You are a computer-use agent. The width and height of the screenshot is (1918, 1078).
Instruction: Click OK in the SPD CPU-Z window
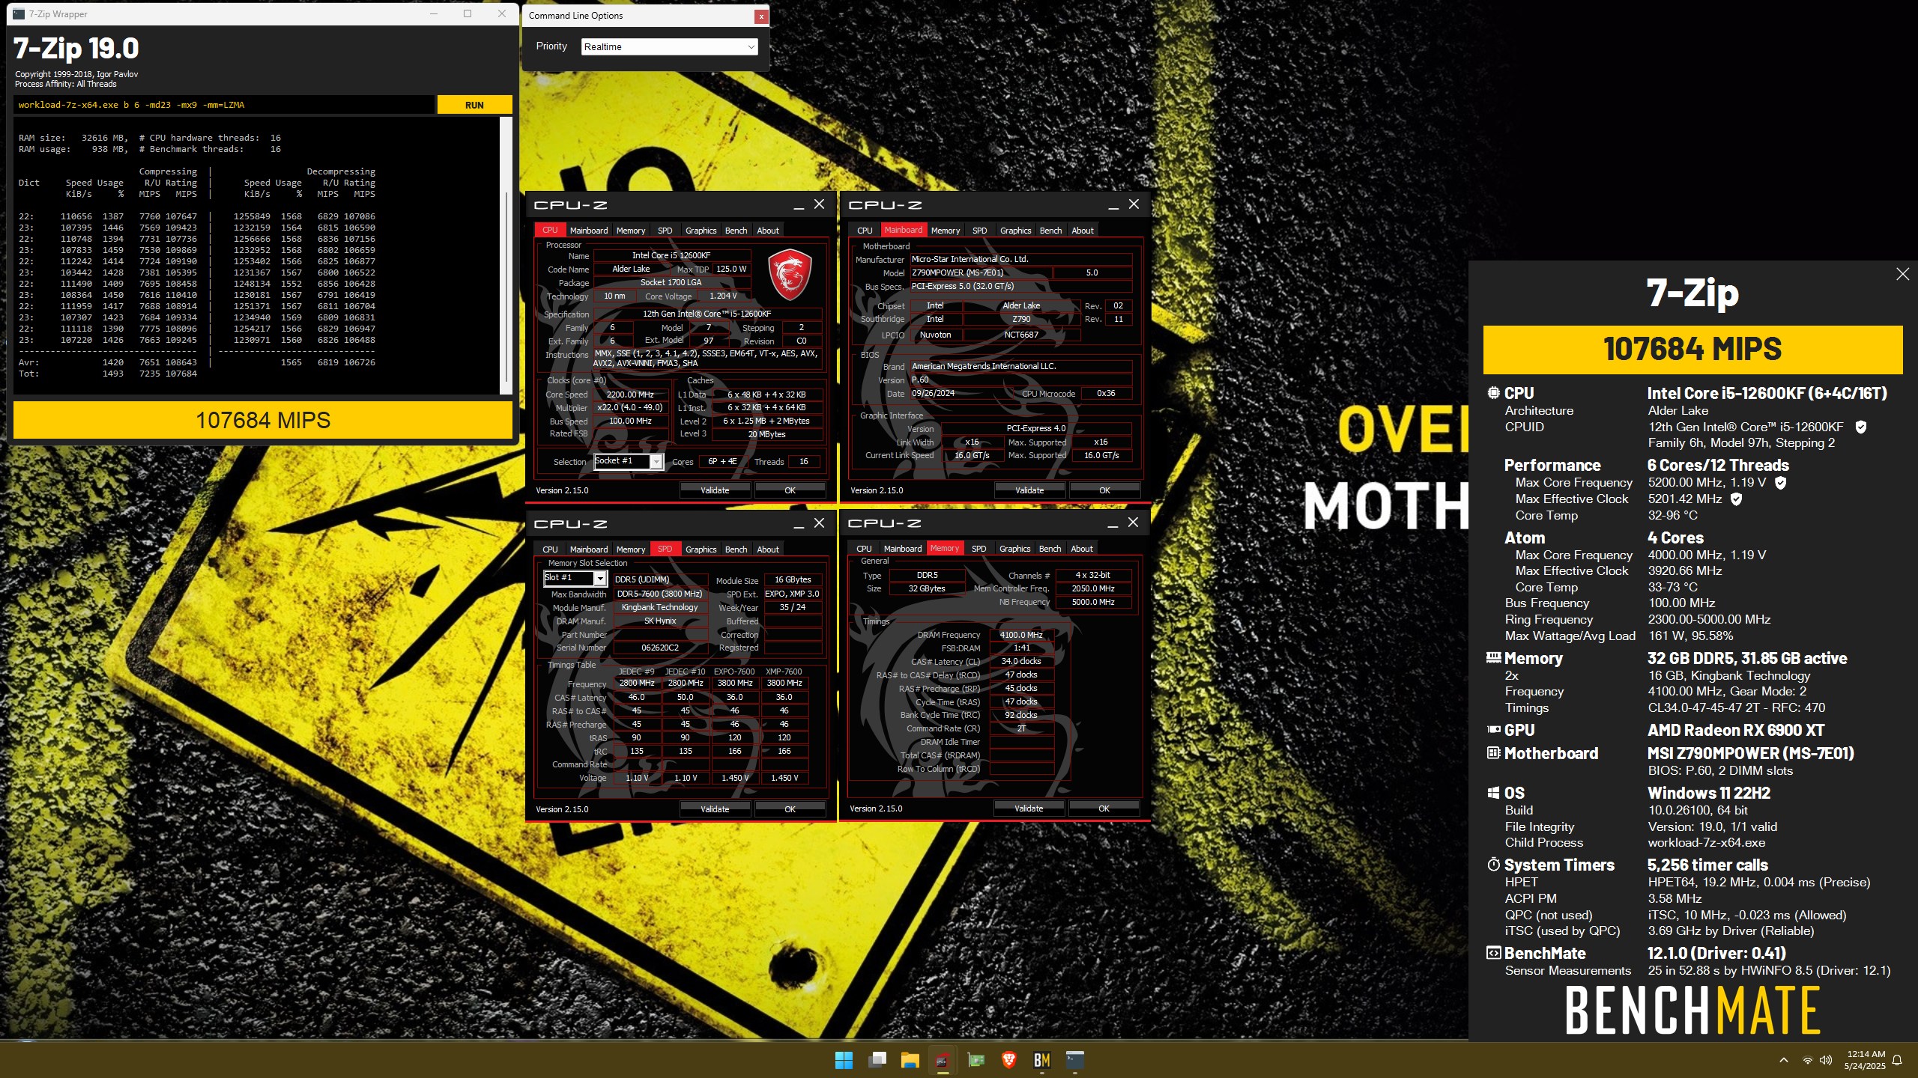790,809
